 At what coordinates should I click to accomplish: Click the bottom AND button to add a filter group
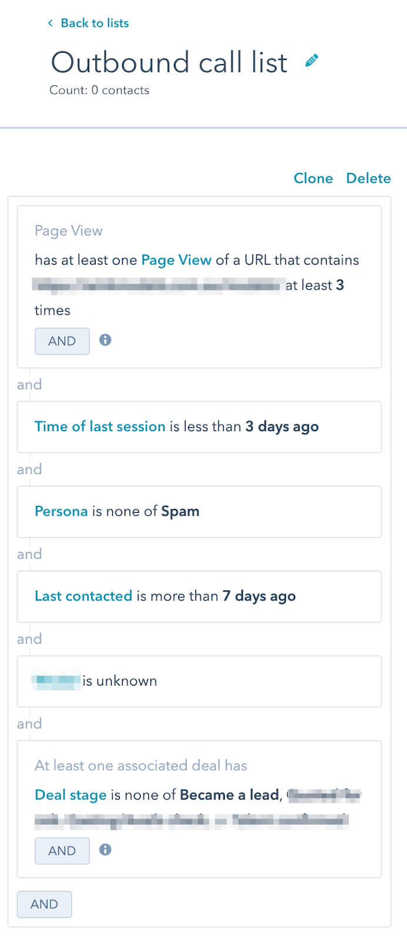44,904
